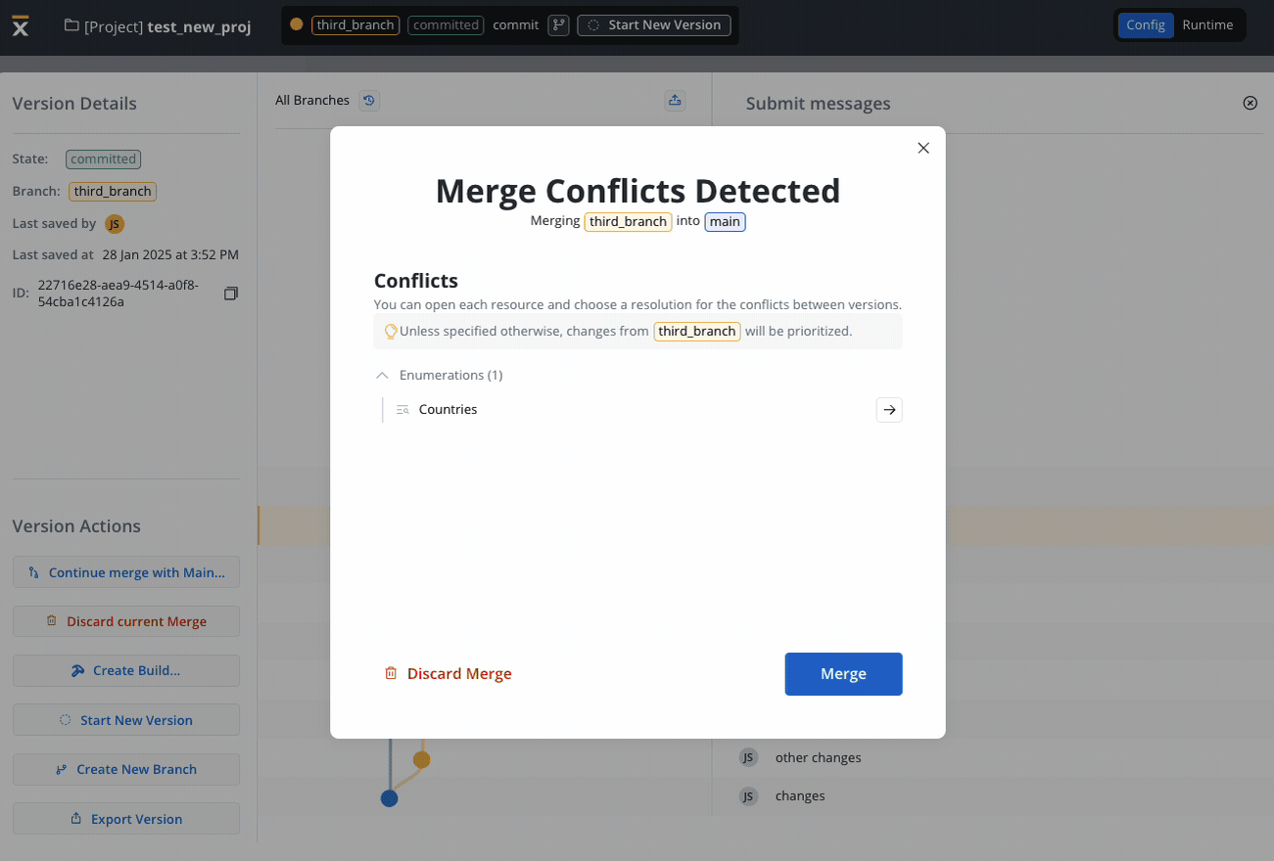Viewport: 1274px width, 861px height.
Task: Click the "commit" label in the header bar
Action: pos(516,25)
